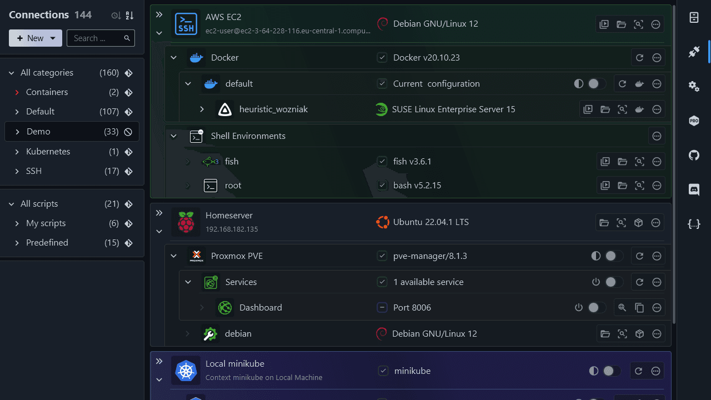The width and height of the screenshot is (711, 400).
Task: Open the file browser sidebar icon
Action: (x=694, y=18)
